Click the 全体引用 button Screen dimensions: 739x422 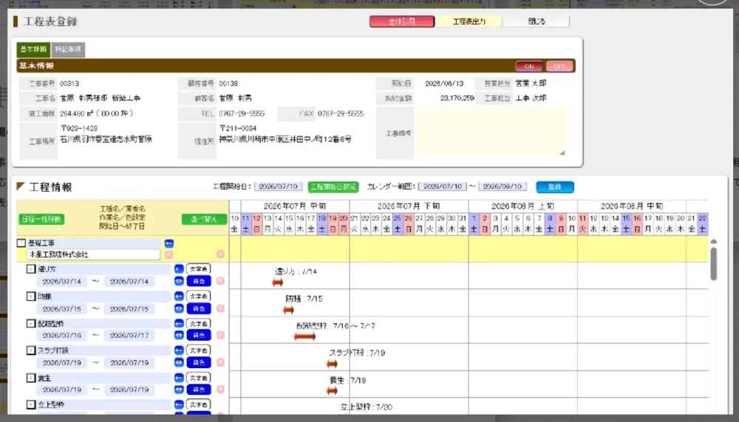coord(402,21)
